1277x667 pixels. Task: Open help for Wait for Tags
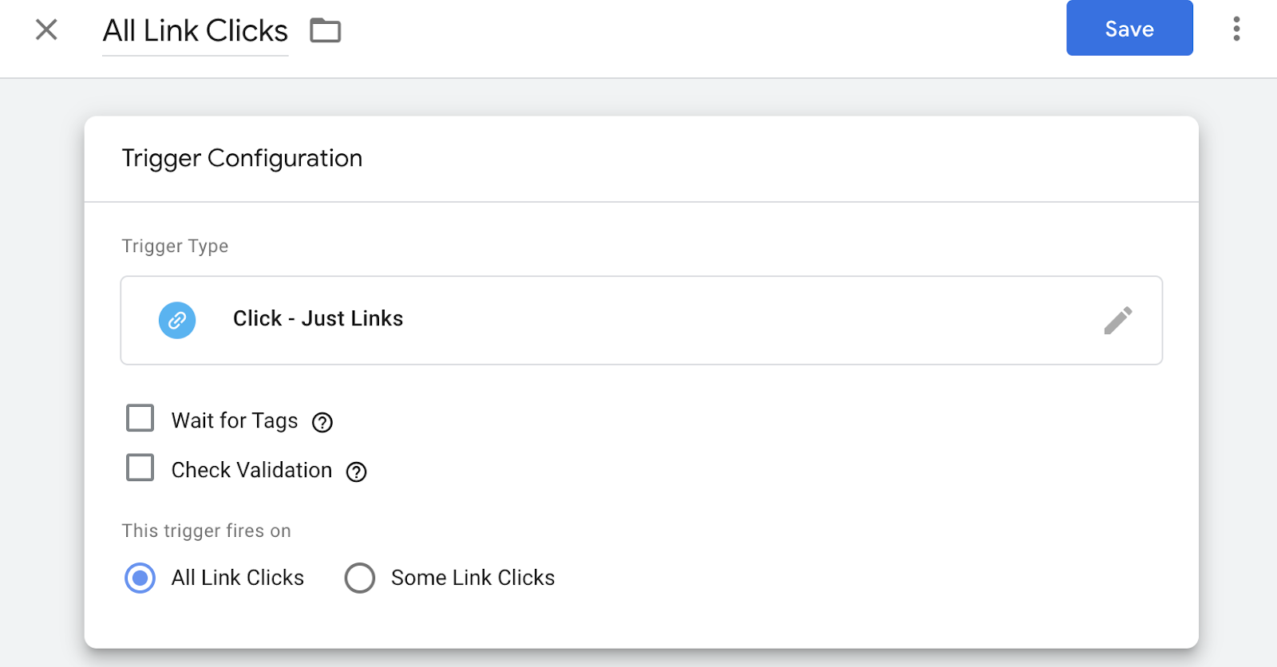(322, 422)
